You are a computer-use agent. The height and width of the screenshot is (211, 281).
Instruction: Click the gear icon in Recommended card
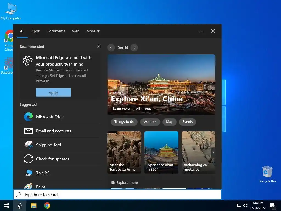(x=28, y=61)
